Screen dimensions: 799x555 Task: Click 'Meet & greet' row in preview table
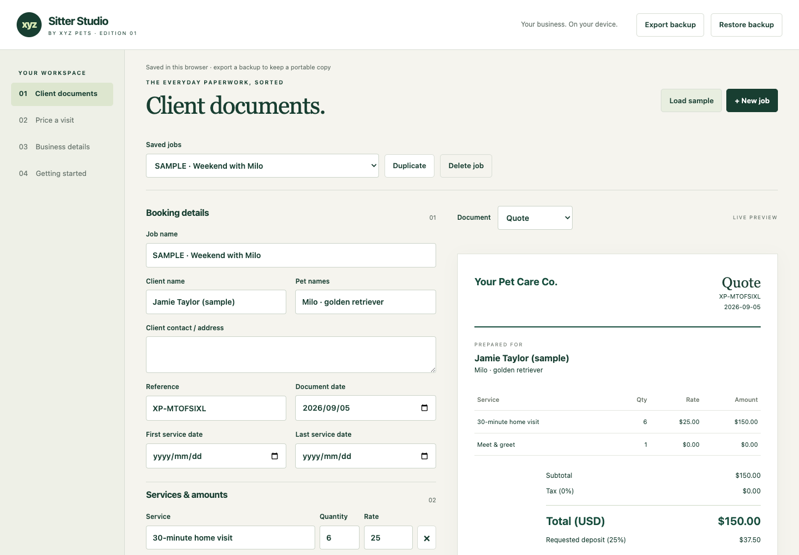coord(618,445)
